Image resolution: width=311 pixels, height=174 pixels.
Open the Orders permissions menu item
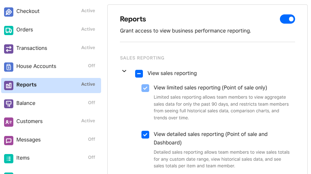[24, 30]
